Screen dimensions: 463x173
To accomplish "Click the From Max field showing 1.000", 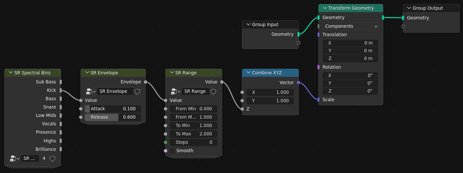I will point(193,117).
